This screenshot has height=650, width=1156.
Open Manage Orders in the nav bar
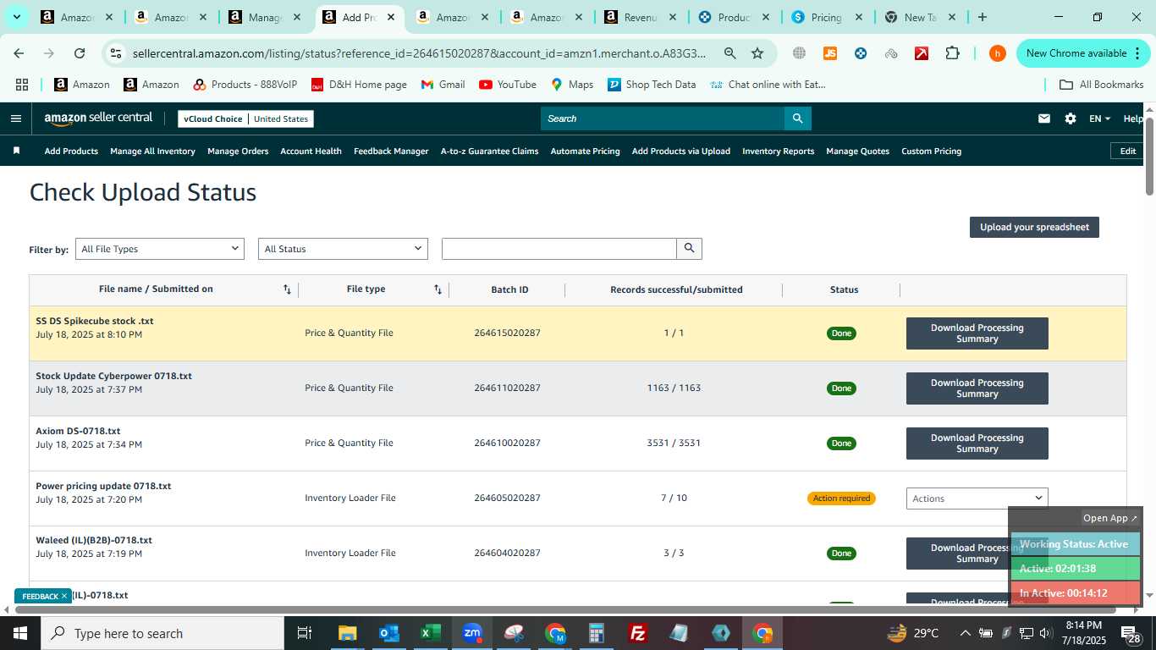click(x=238, y=151)
